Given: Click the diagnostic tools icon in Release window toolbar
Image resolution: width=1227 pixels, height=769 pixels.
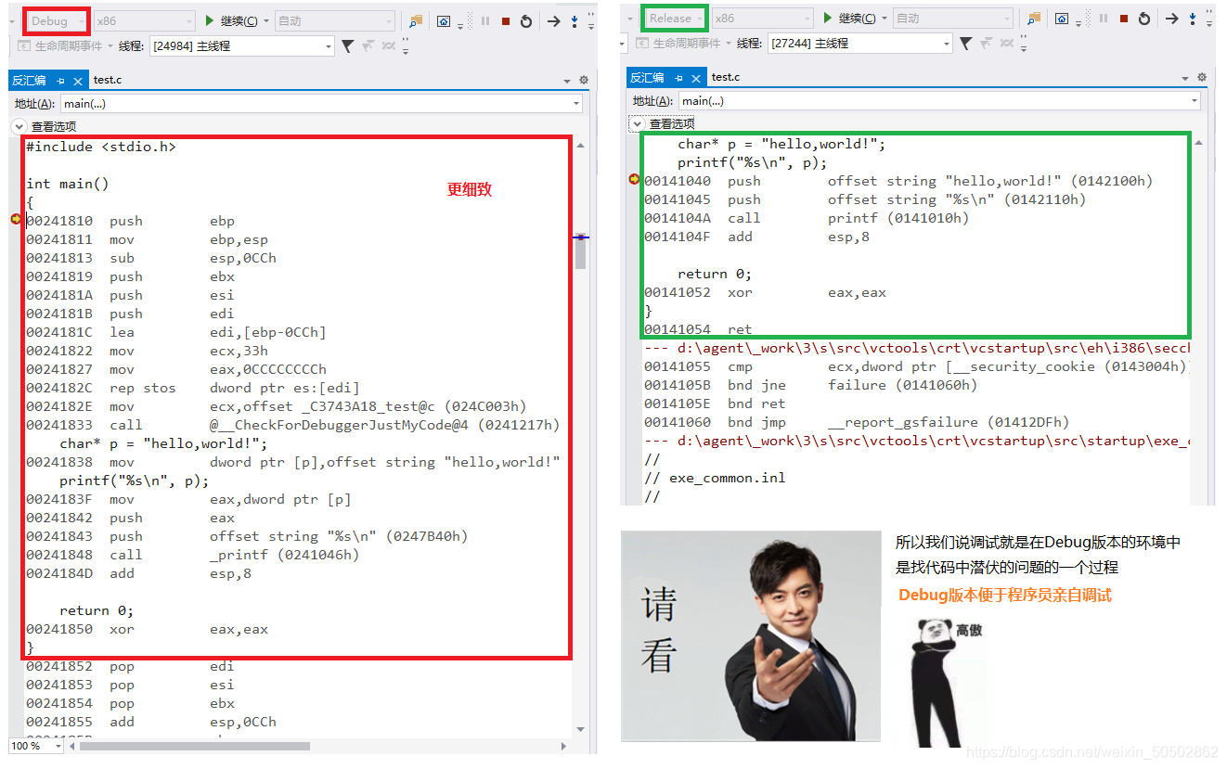Looking at the screenshot, I should click(x=1063, y=19).
